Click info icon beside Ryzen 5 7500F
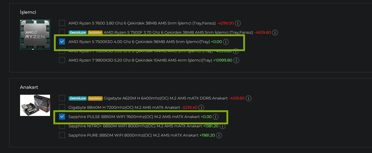 275,33
